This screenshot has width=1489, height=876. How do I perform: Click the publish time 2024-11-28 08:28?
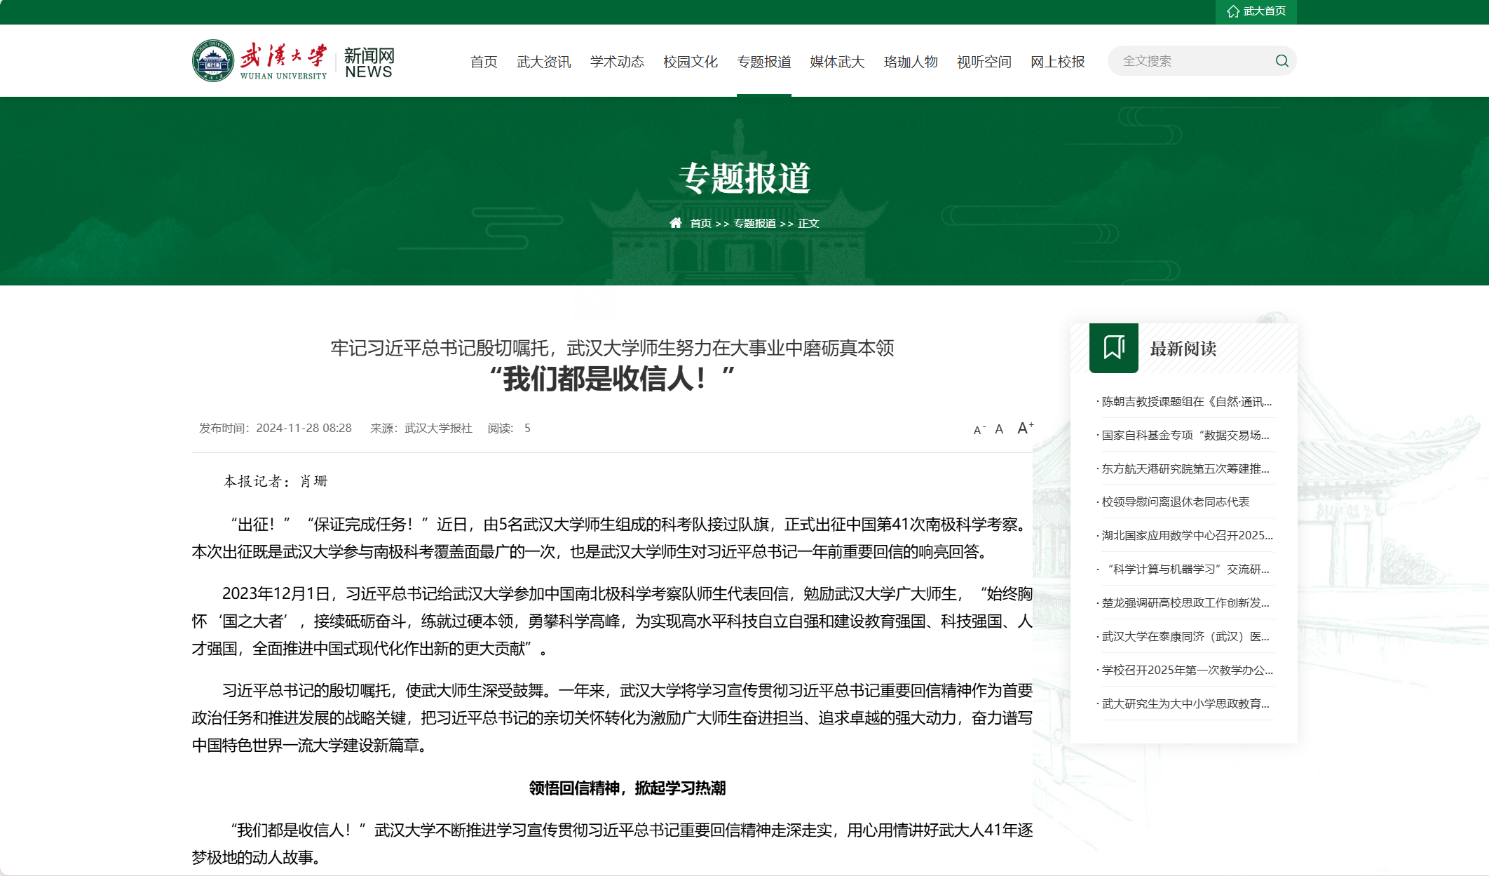(304, 428)
